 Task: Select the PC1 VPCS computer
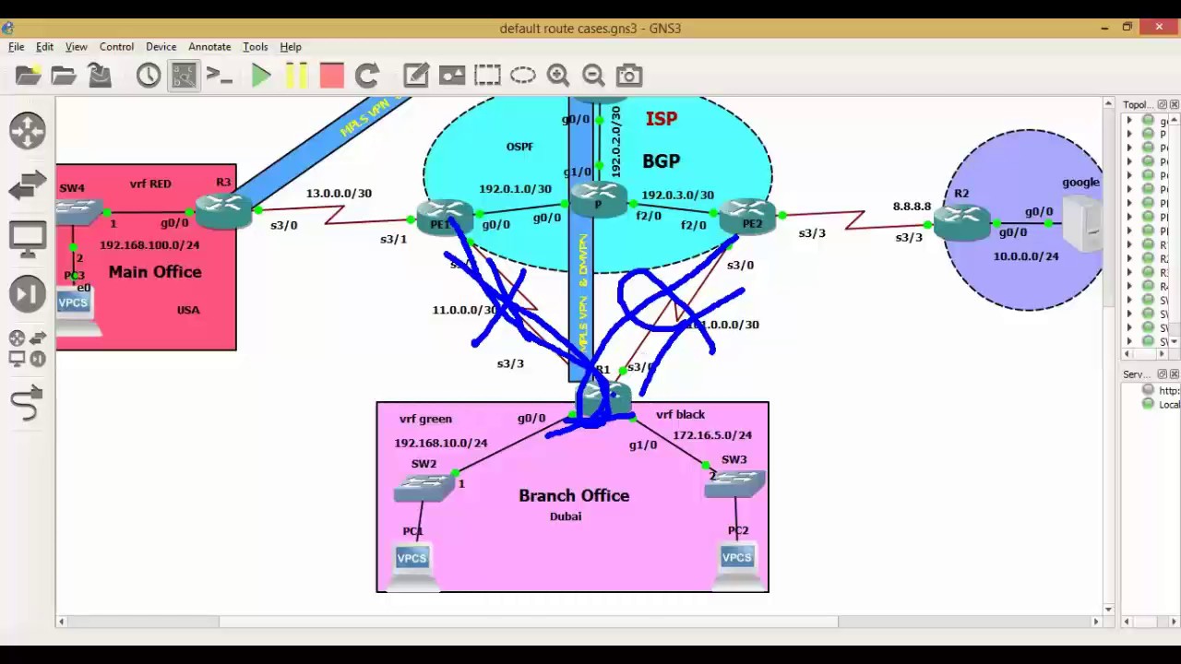pyautogui.click(x=412, y=566)
